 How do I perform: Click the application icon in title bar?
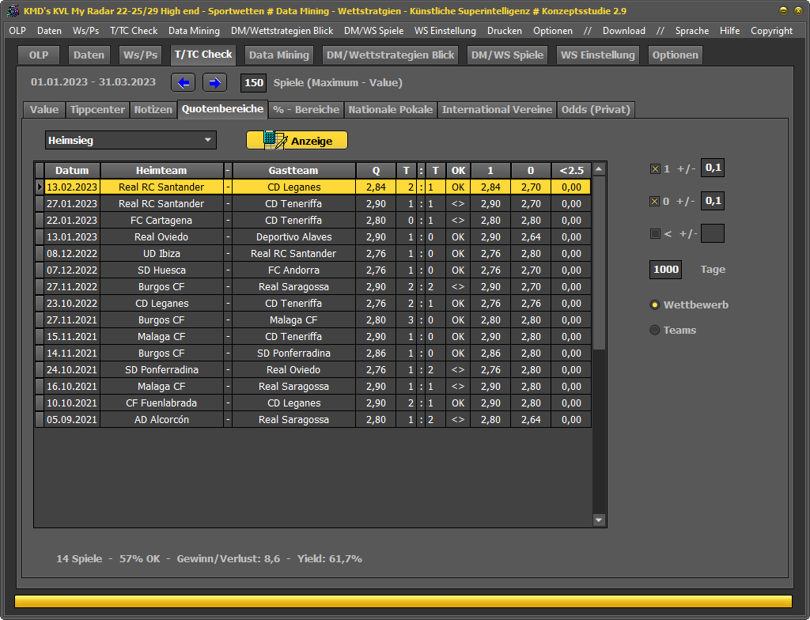[x=13, y=11]
